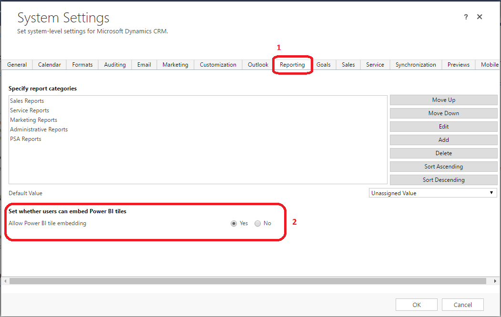Open the Default Value dropdown

coord(433,193)
